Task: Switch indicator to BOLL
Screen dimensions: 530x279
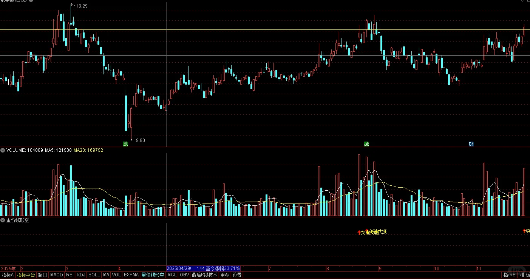Action: click(x=94, y=275)
